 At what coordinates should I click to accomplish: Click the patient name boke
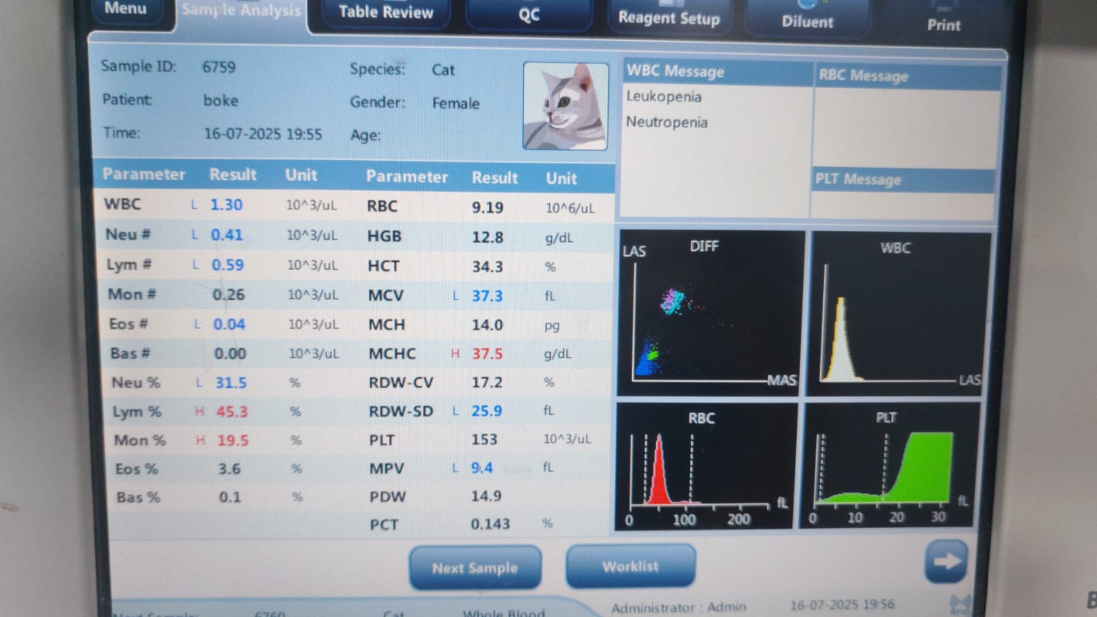coord(221,100)
